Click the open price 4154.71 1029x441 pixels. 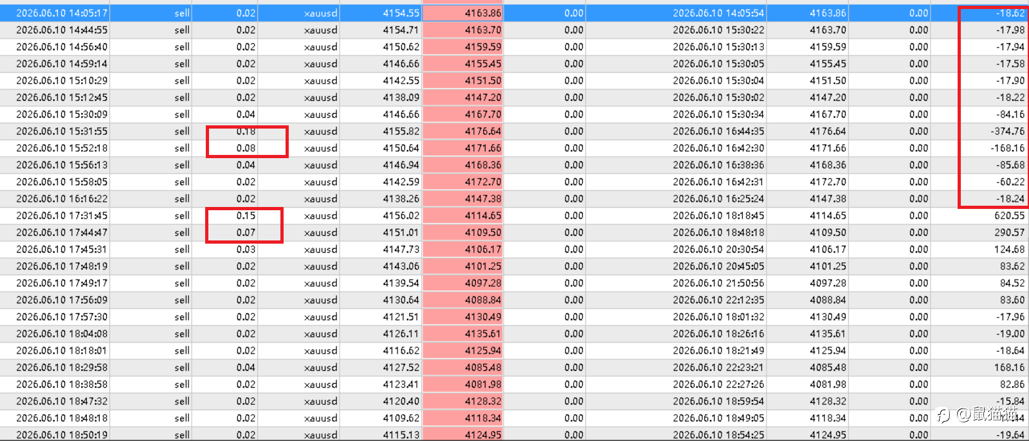point(401,30)
